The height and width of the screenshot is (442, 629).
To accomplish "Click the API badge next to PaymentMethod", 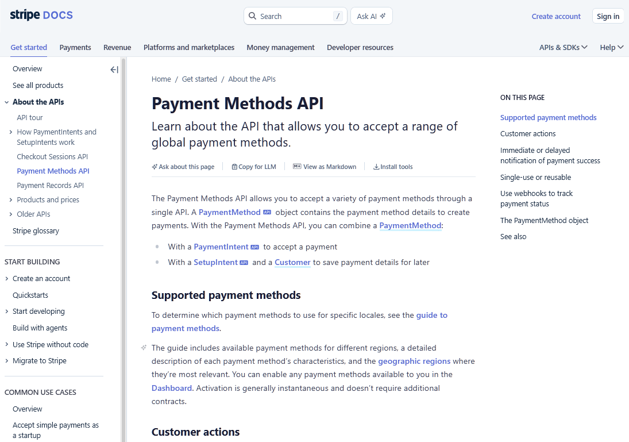I will click(x=267, y=212).
